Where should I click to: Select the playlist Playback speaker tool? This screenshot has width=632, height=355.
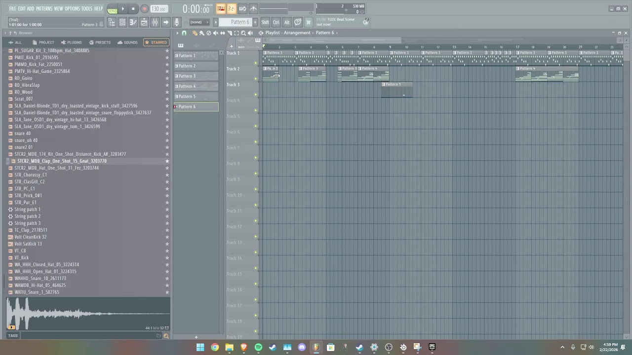tap(250, 33)
